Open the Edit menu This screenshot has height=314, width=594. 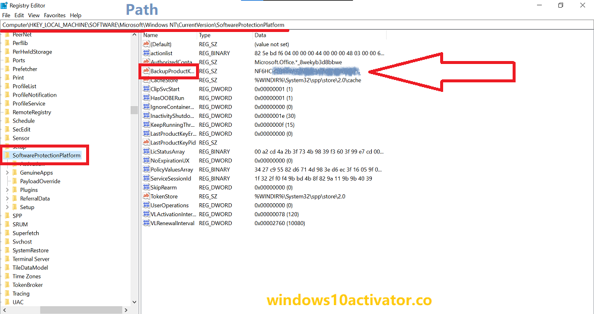coord(19,15)
